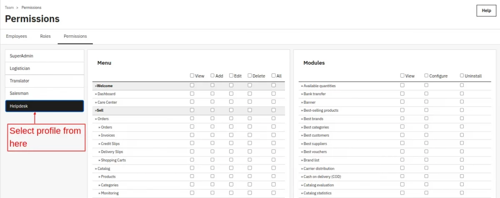Enable Configure for Best suppliers module

[x=426, y=143]
